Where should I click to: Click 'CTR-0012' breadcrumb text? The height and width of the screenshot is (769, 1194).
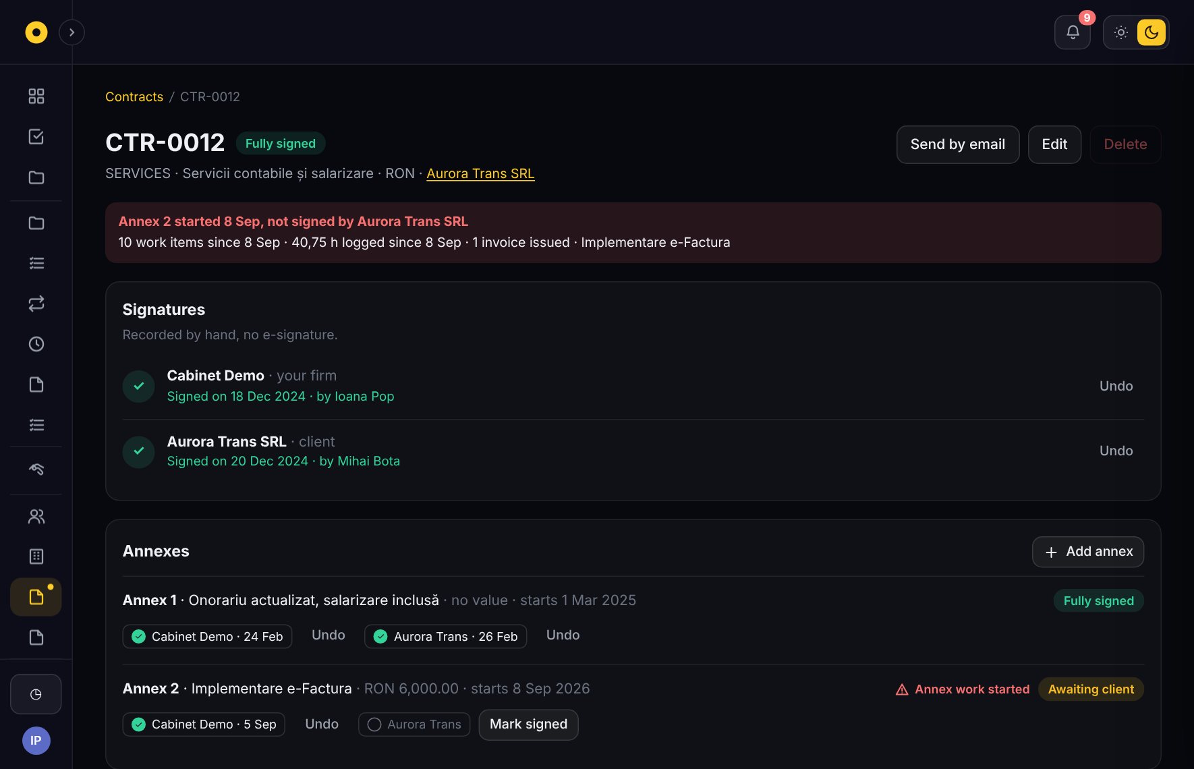coord(210,96)
